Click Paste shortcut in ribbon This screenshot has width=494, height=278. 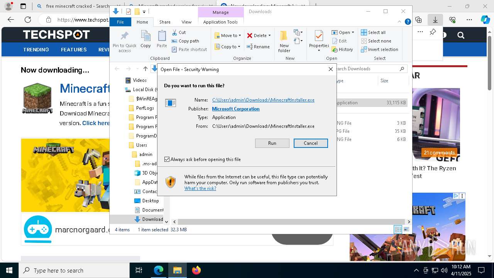[189, 49]
